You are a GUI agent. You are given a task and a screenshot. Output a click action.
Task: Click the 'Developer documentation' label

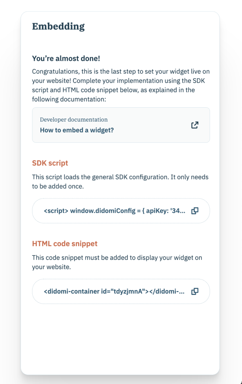[74, 119]
